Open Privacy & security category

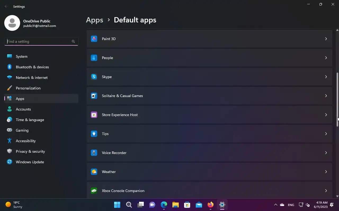(41, 151)
